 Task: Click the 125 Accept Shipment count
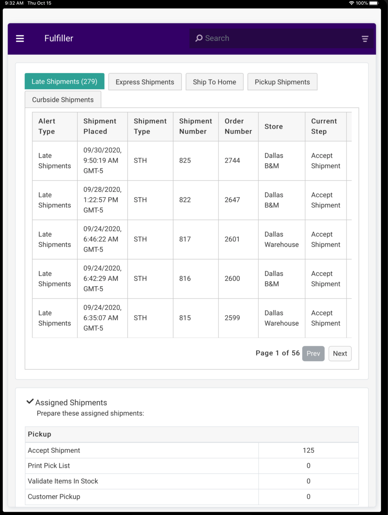308,450
